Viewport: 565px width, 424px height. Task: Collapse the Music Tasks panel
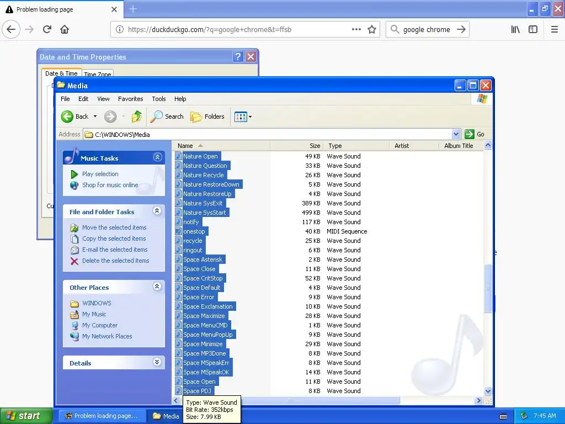pos(157,157)
